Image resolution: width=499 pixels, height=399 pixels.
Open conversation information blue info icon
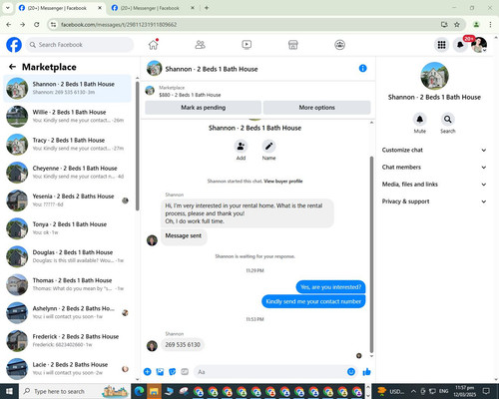[363, 68]
